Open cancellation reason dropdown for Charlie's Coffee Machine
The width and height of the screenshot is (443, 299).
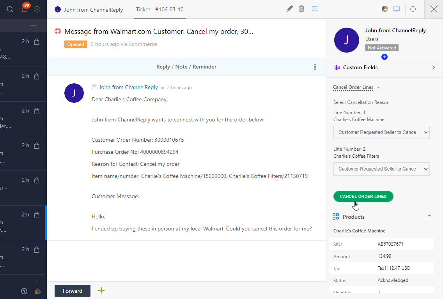point(381,132)
